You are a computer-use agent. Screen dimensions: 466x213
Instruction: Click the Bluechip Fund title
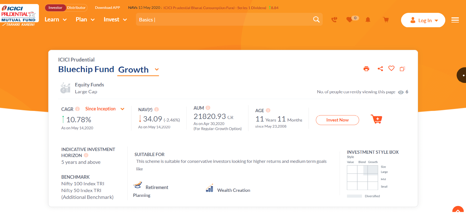click(x=86, y=69)
